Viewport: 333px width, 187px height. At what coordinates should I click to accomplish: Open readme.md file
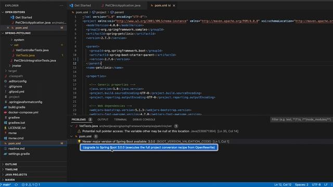tap(16, 149)
